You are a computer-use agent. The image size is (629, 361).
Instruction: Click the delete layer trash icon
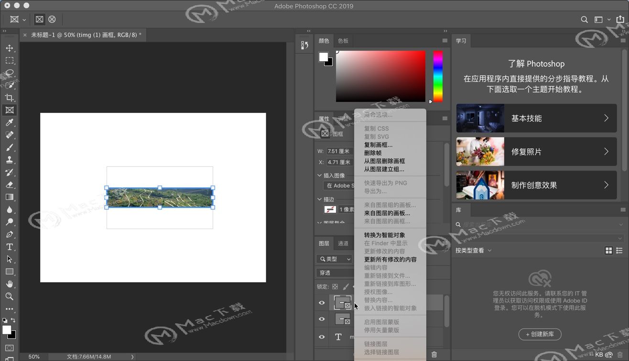tap(434, 354)
